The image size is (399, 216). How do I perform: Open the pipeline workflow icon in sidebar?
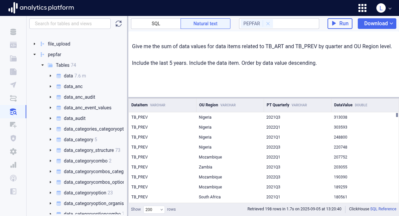[13, 98]
